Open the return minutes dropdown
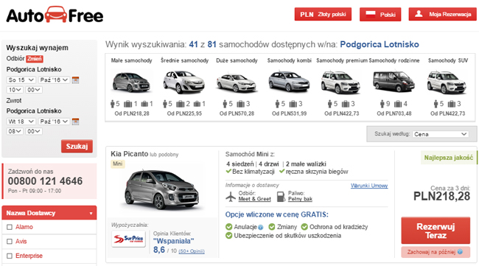479x266 pixels. coord(34,131)
